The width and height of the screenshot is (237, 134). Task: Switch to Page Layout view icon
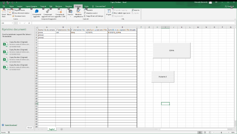pyautogui.click(x=205, y=133)
